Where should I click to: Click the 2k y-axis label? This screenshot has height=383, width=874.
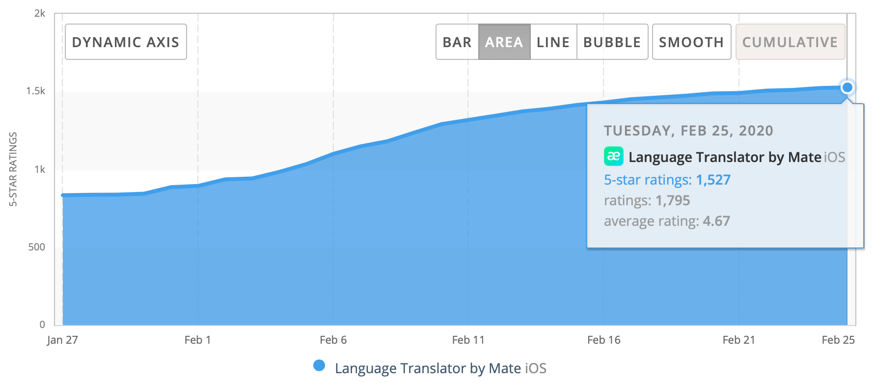(40, 13)
